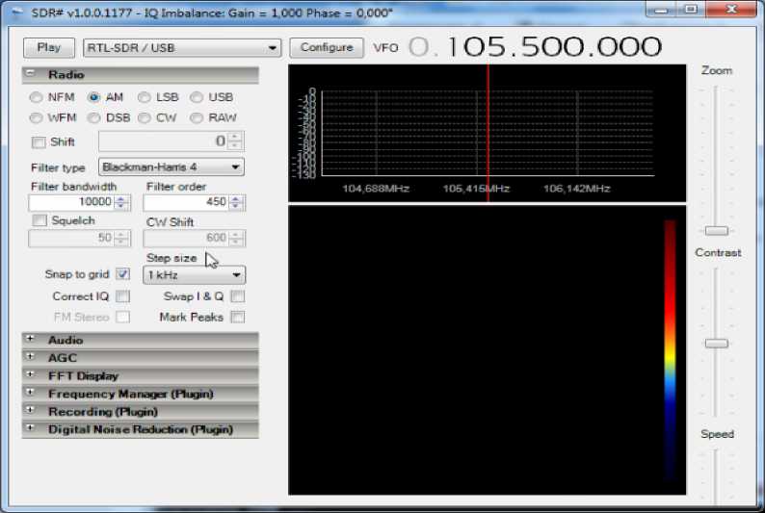Enable the Shift checkbox
The width and height of the screenshot is (765, 513).
tap(39, 142)
